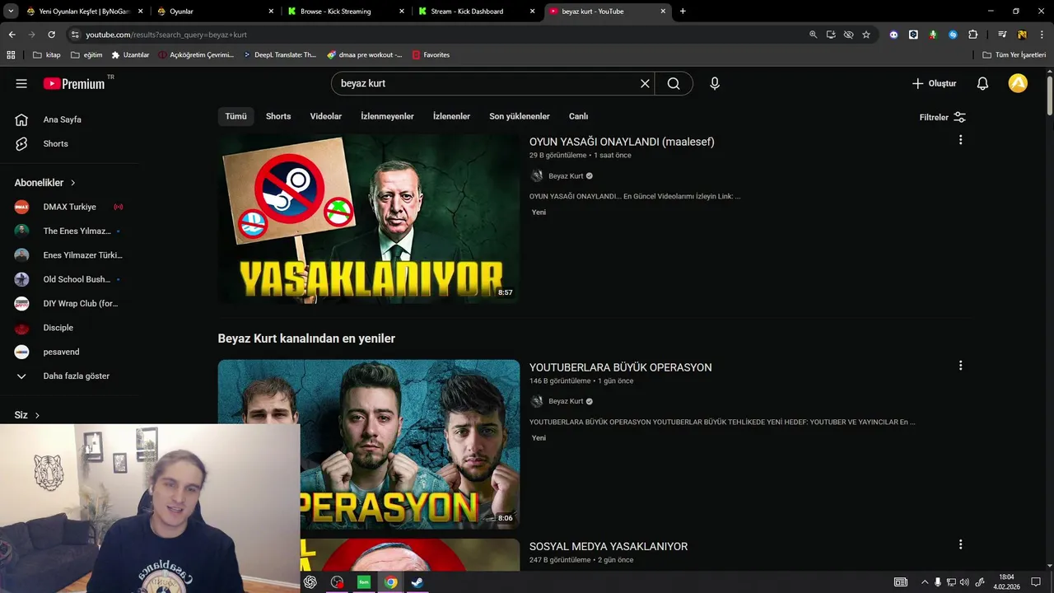Open the taskbar volume icon
This screenshot has width=1054, height=593.
point(964,582)
